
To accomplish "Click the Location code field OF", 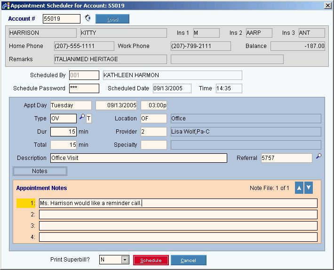I will click(154, 119).
